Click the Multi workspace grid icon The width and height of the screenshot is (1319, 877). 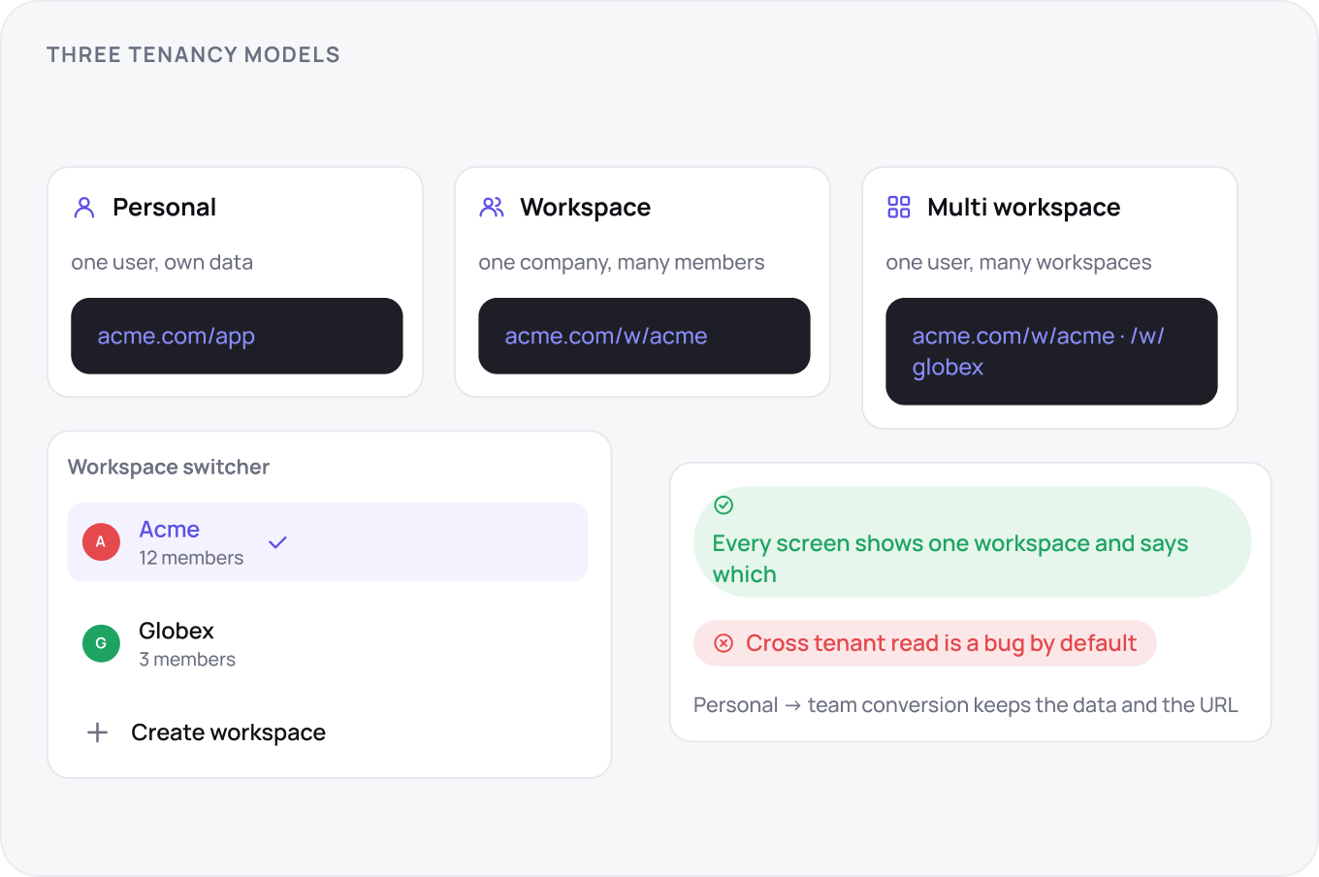899,208
